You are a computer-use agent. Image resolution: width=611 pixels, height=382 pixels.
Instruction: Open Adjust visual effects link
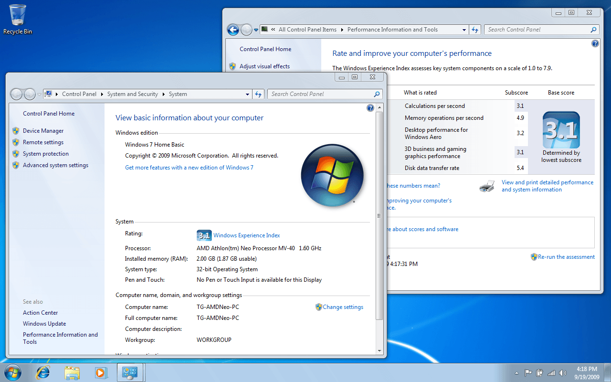pyautogui.click(x=264, y=66)
